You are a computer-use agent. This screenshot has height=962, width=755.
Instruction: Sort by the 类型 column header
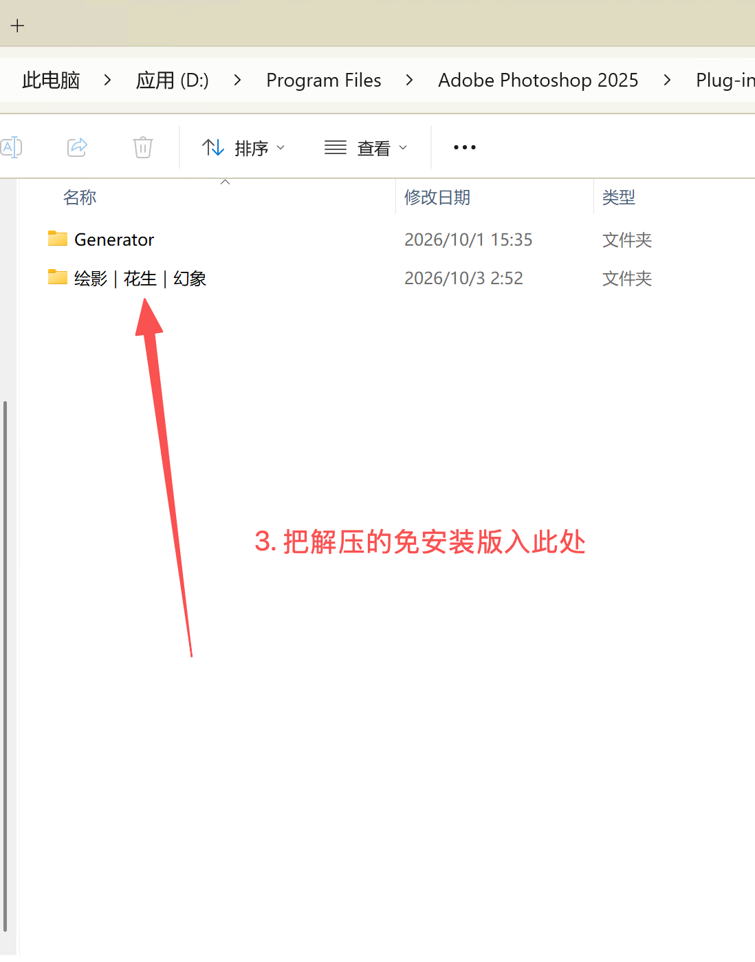[619, 197]
